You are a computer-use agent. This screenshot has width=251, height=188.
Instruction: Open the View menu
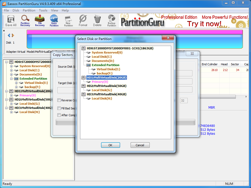55,10
